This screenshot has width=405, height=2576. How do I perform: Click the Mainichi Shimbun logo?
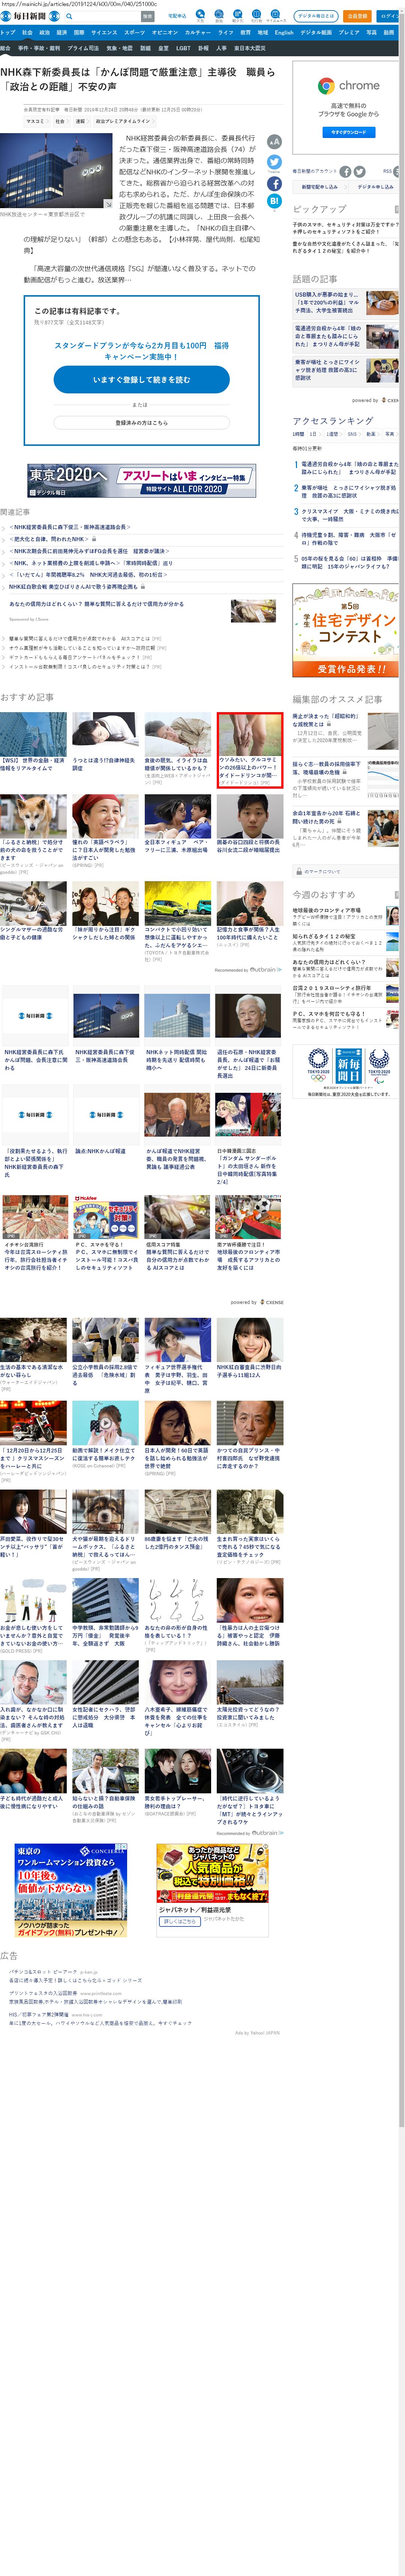(23, 16)
